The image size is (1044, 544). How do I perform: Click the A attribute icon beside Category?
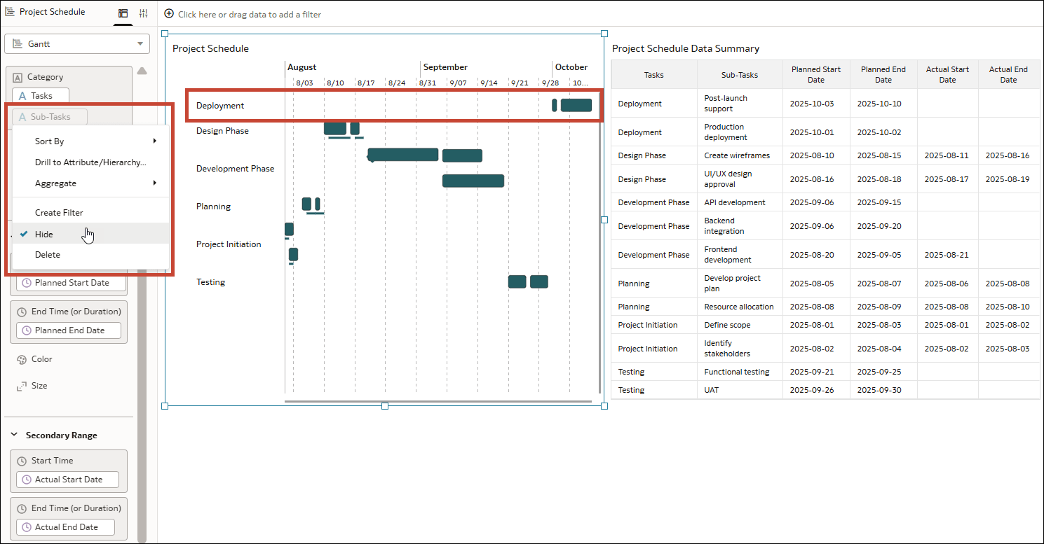tap(17, 76)
